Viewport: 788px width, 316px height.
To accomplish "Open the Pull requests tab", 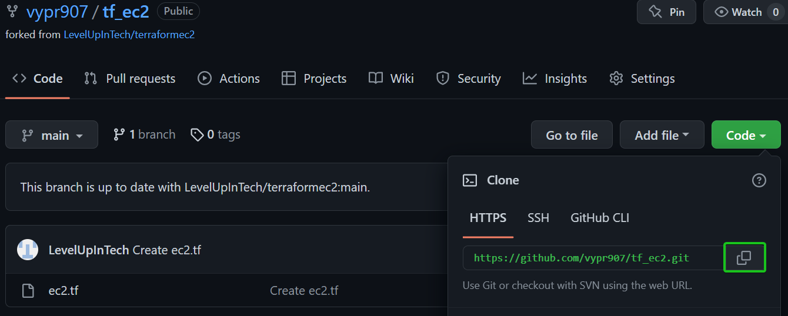I will (130, 79).
